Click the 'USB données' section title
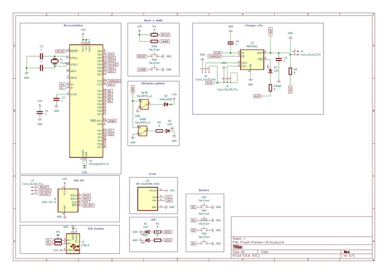 [96, 229]
